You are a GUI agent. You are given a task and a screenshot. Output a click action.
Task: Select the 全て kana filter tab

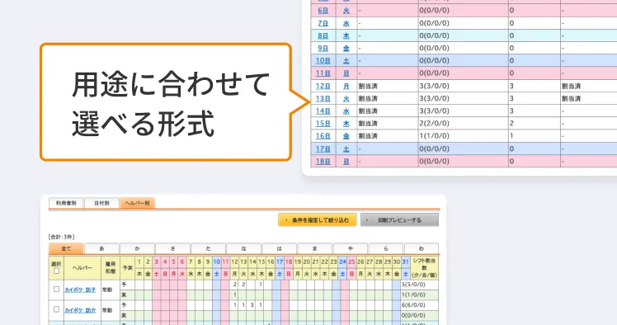[x=66, y=248]
